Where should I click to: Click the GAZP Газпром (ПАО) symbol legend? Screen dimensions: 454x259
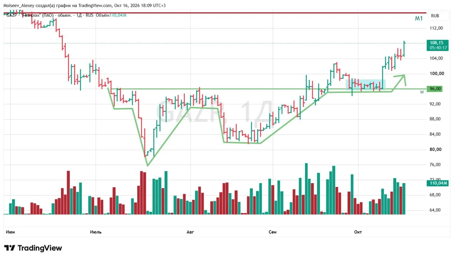(50, 15)
